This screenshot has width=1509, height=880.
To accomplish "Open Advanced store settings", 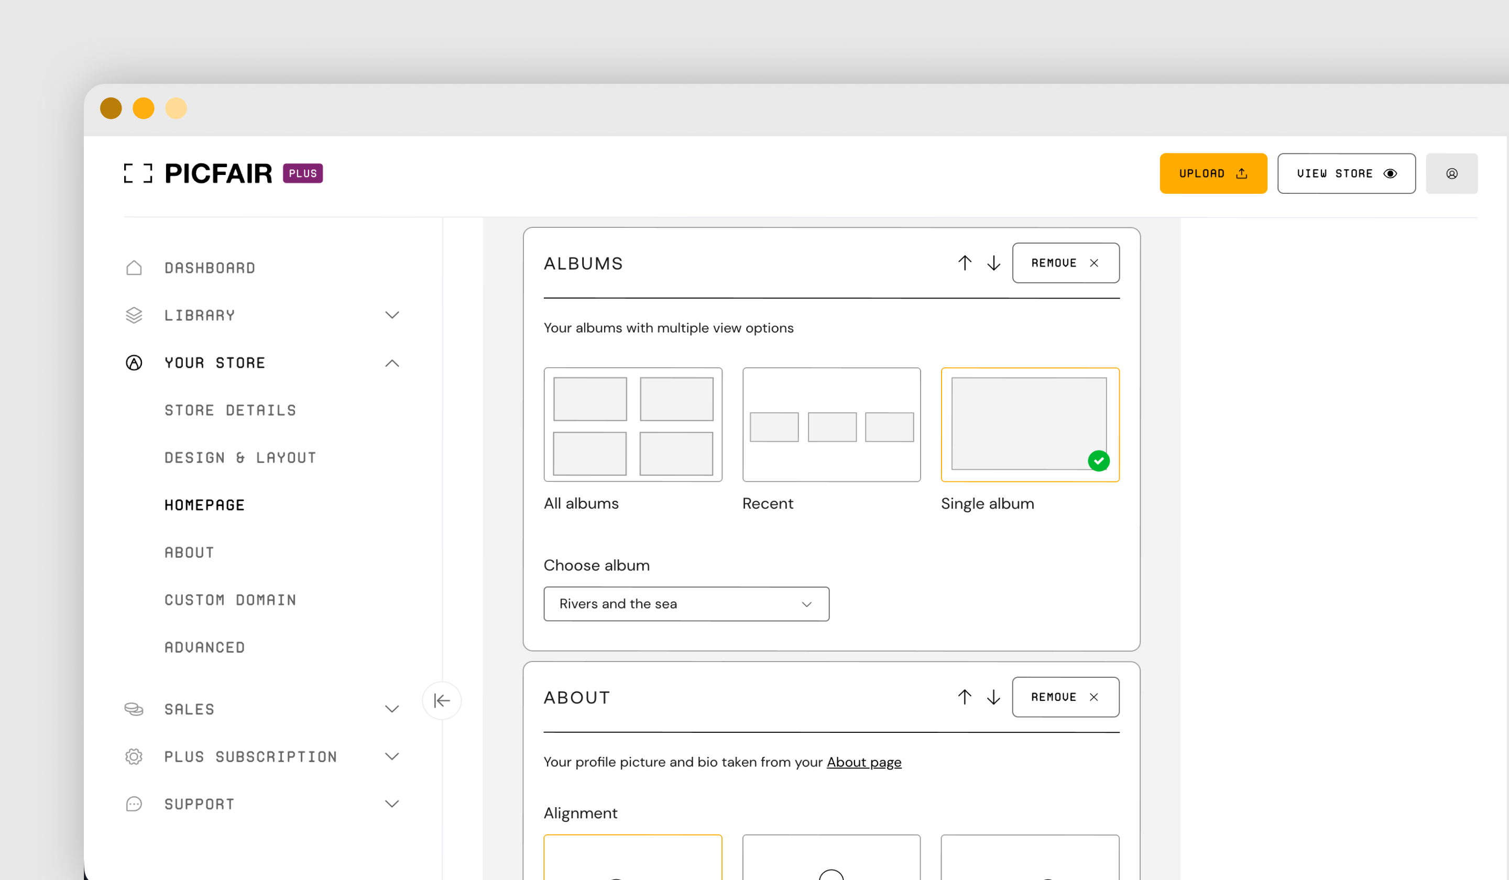I will tap(205, 647).
